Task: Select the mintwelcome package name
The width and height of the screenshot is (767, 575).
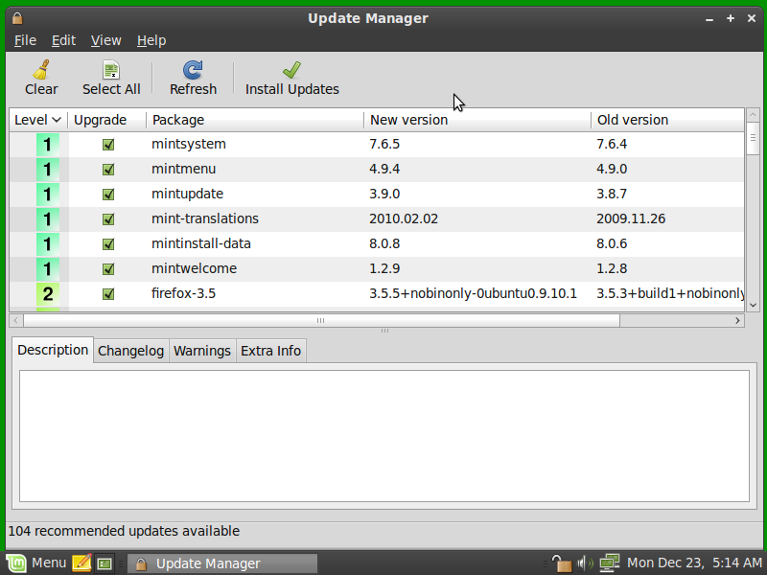Action: [x=195, y=268]
